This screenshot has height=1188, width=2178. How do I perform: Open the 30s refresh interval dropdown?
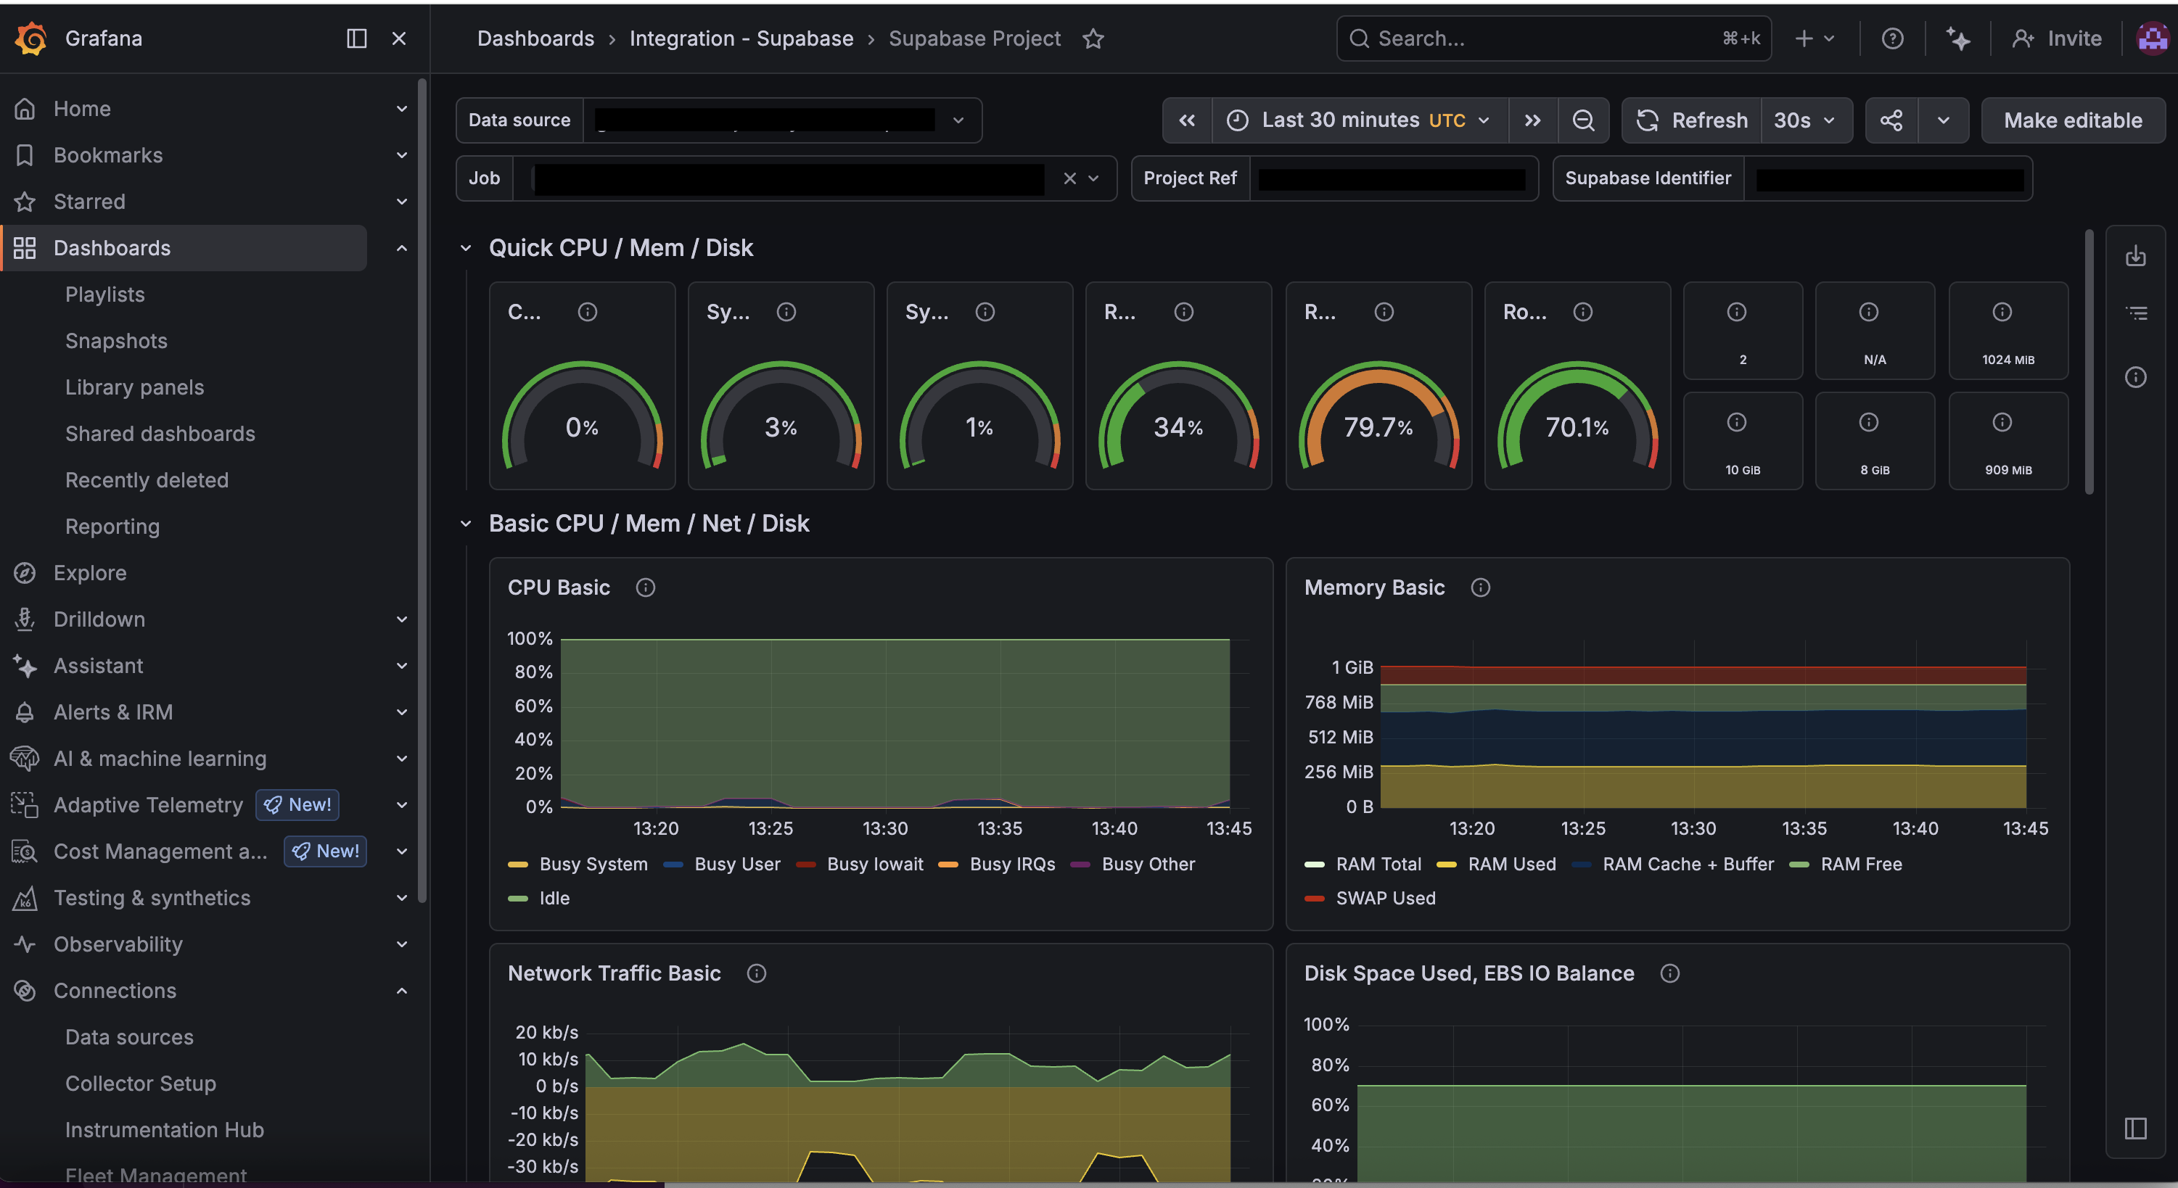[x=1806, y=121]
